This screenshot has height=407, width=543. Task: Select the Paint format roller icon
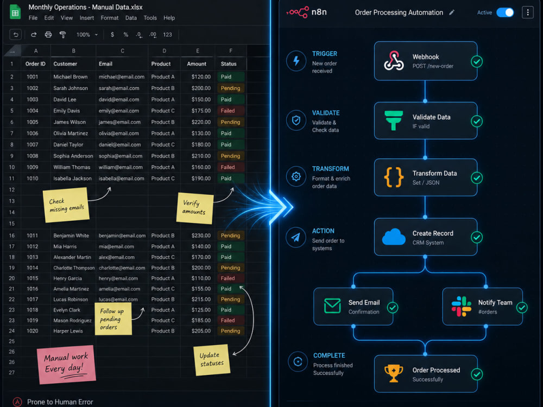(x=62, y=35)
